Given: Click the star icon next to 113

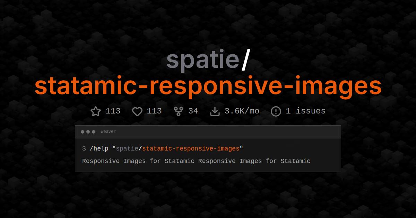Looking at the screenshot, I should tap(96, 111).
